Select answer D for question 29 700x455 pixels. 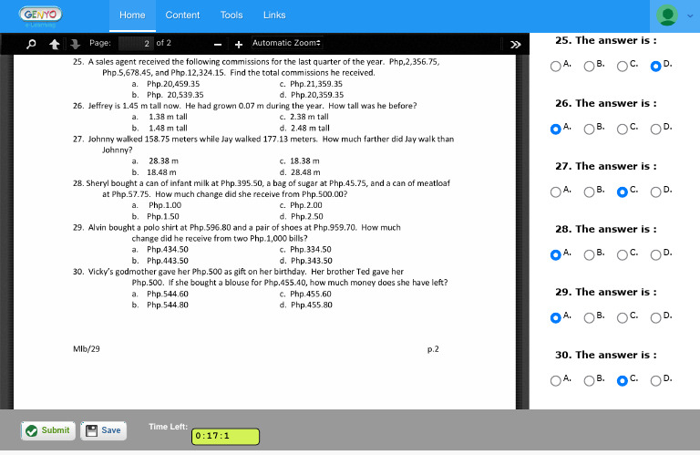pos(656,318)
